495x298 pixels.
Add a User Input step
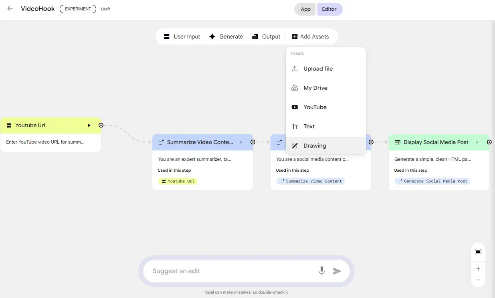click(182, 36)
